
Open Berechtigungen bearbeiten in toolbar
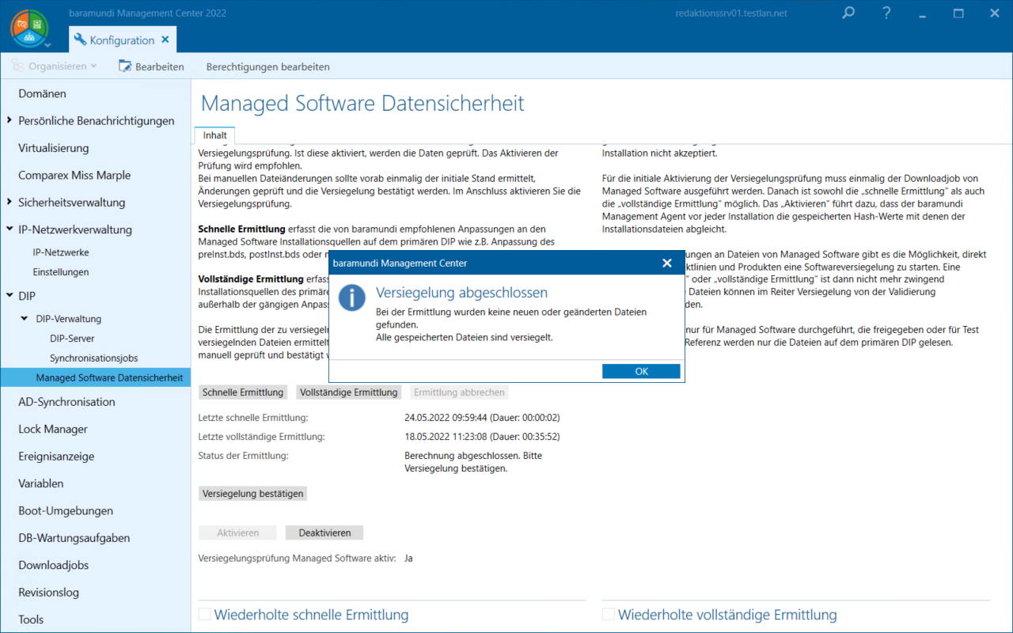(267, 66)
